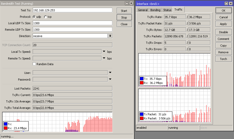The width and height of the screenshot is (234, 139).
Task: Click the running... status bar text
Action: (x=7, y=136)
